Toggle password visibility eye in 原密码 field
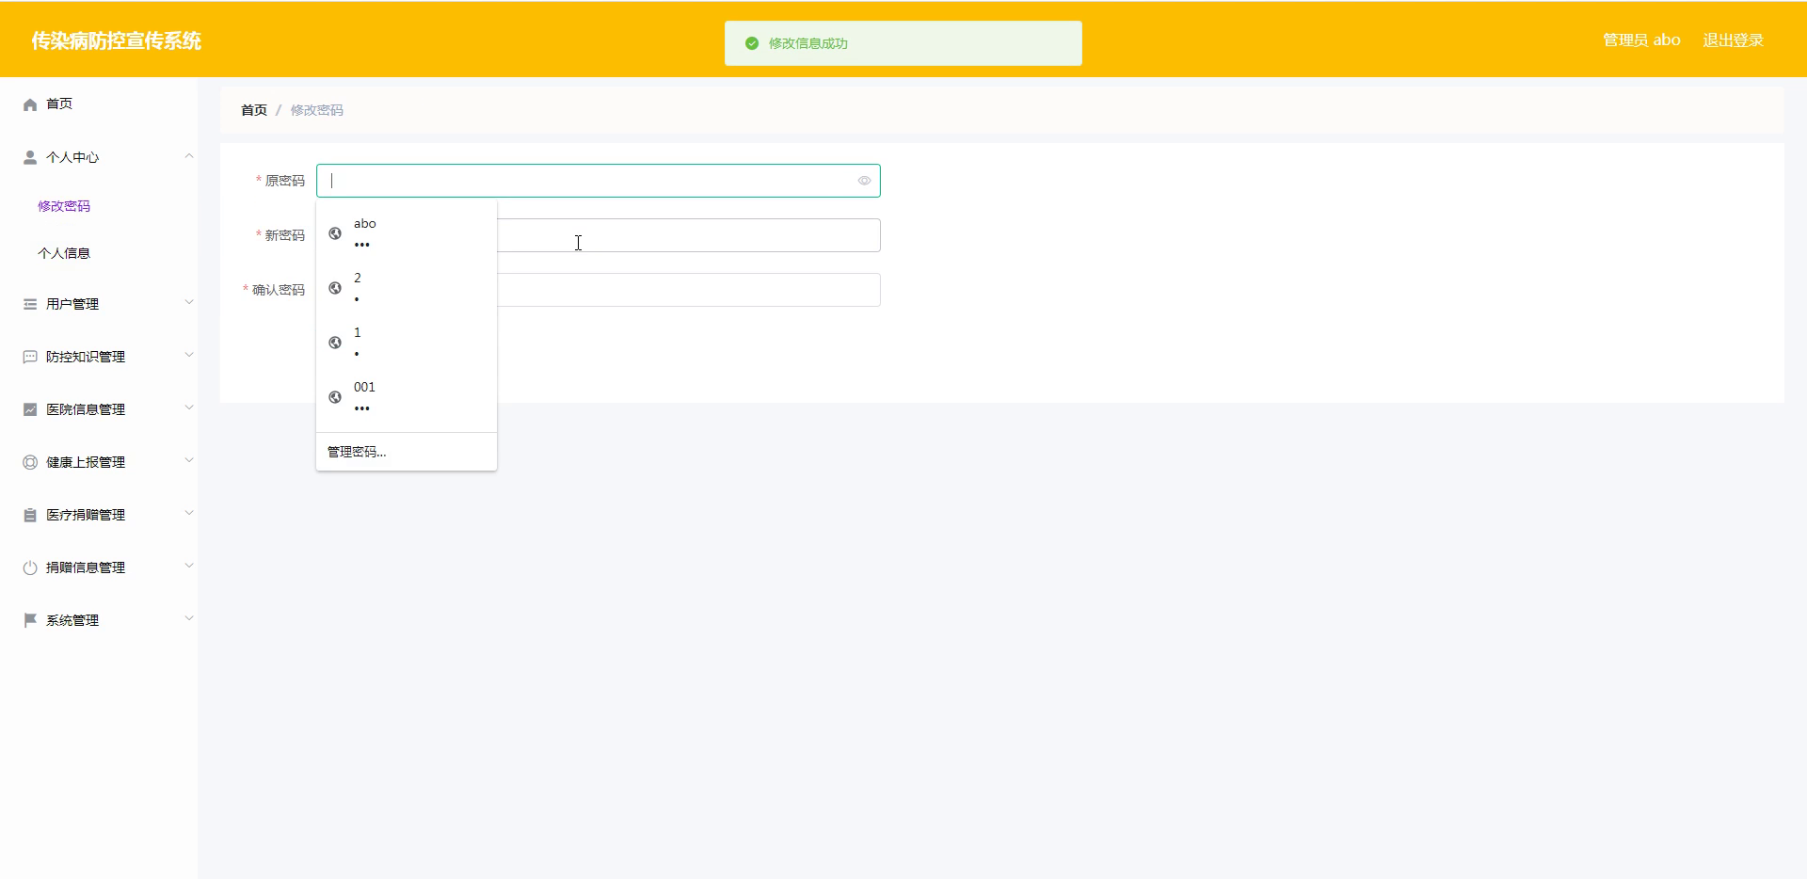Image resolution: width=1807 pixels, height=879 pixels. click(864, 181)
